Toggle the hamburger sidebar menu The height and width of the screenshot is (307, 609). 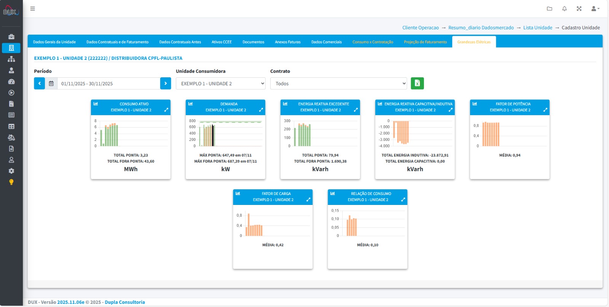(33, 9)
